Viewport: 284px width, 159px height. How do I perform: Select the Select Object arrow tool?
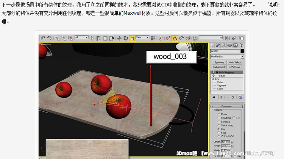[x=92, y=38]
